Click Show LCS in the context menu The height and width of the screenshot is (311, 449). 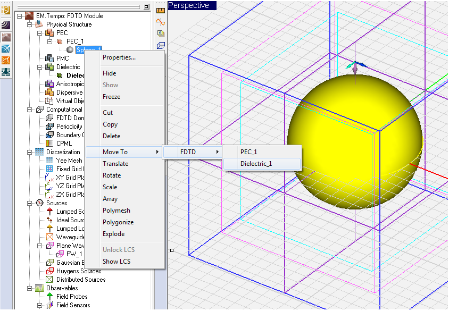(x=116, y=262)
